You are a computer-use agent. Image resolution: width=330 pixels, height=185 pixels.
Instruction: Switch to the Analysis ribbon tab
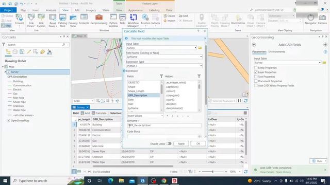pos(51,10)
